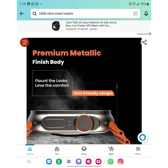Open the Menu hamburger tab
The width and height of the screenshot is (168, 168).
pyautogui.click(x=138, y=151)
